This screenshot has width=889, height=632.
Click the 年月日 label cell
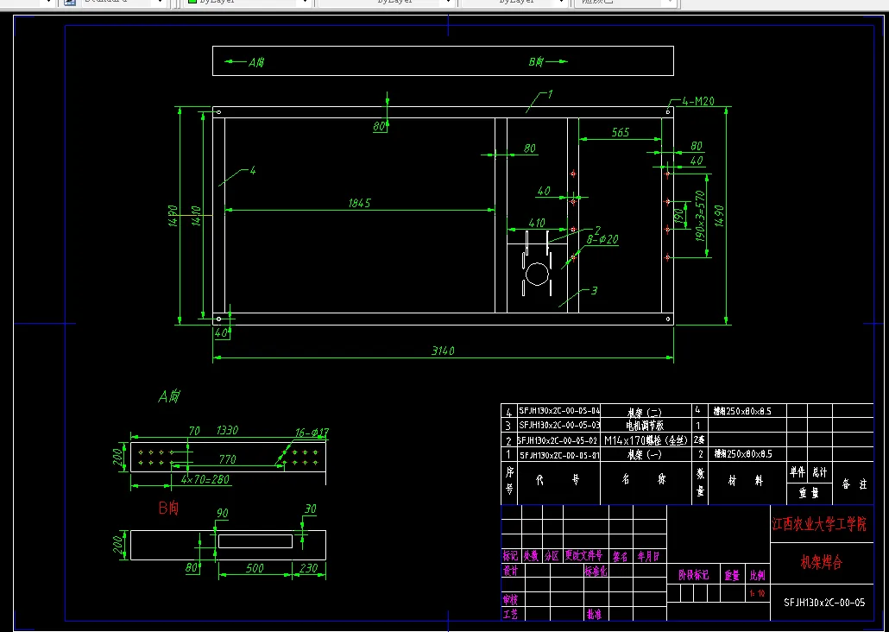tap(649, 557)
